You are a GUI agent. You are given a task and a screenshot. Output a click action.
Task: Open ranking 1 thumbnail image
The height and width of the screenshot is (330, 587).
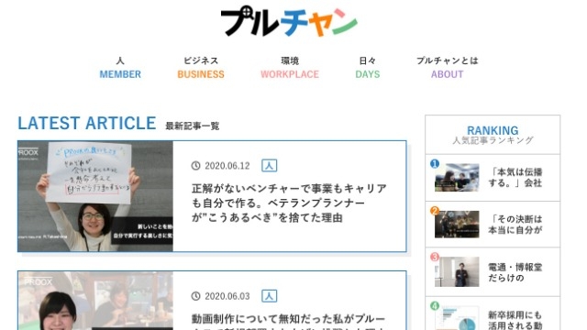[x=457, y=177]
